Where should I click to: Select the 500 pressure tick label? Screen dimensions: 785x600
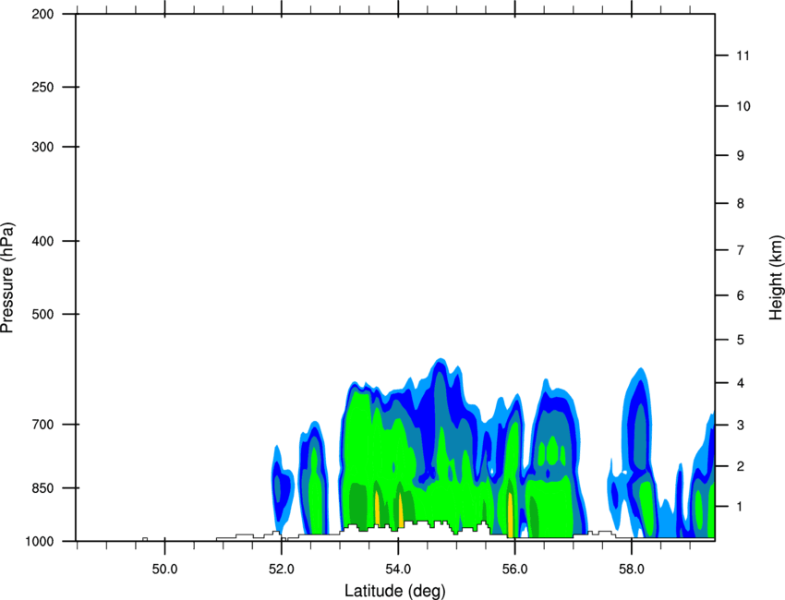click(42, 314)
